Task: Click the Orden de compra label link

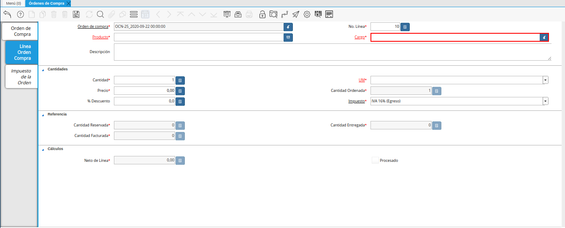Action: pos(93,27)
